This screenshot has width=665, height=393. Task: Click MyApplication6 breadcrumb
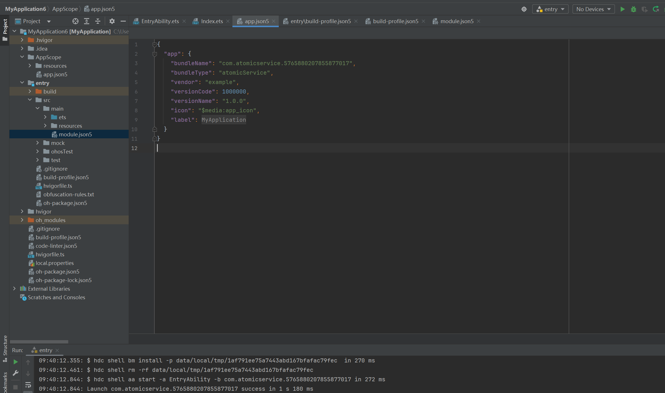point(25,9)
